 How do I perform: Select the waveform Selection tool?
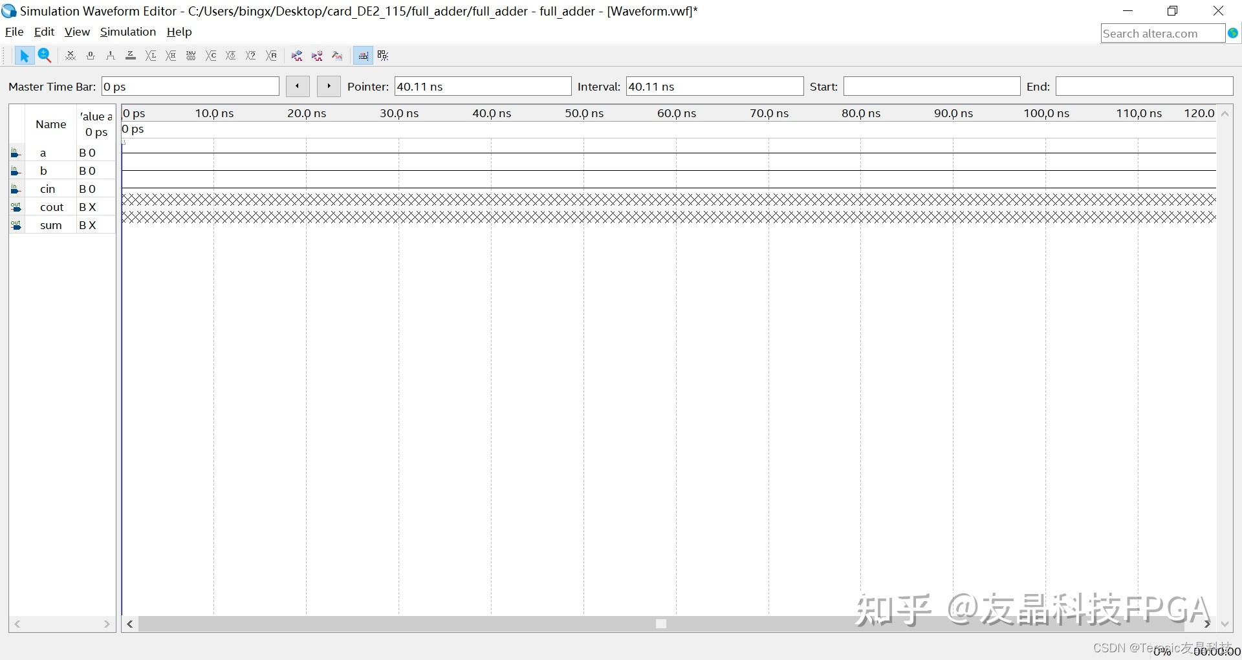click(24, 55)
